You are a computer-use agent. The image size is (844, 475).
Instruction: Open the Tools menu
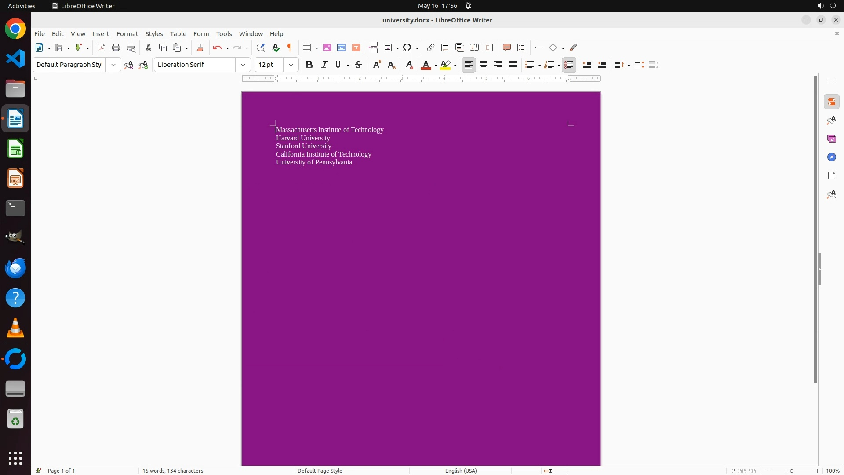(x=224, y=34)
